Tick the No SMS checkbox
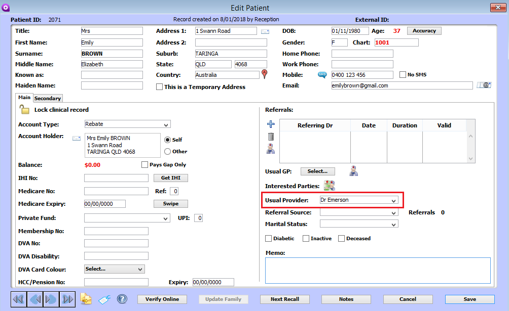The image size is (509, 311). tap(403, 74)
